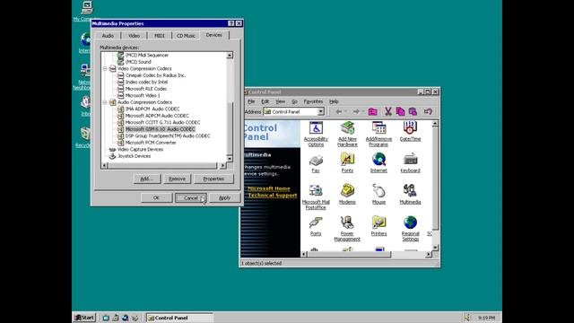Screen dimensions: 574x323
Task: Open the View menu in Control Panel
Action: pos(281,101)
